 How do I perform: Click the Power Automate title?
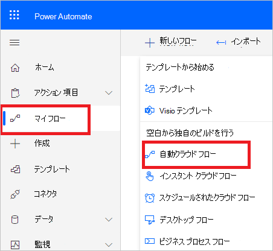click(x=63, y=16)
